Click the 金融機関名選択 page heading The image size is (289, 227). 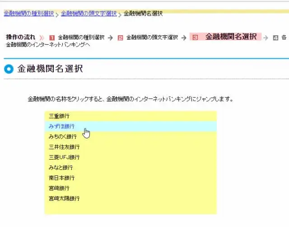coord(50,69)
